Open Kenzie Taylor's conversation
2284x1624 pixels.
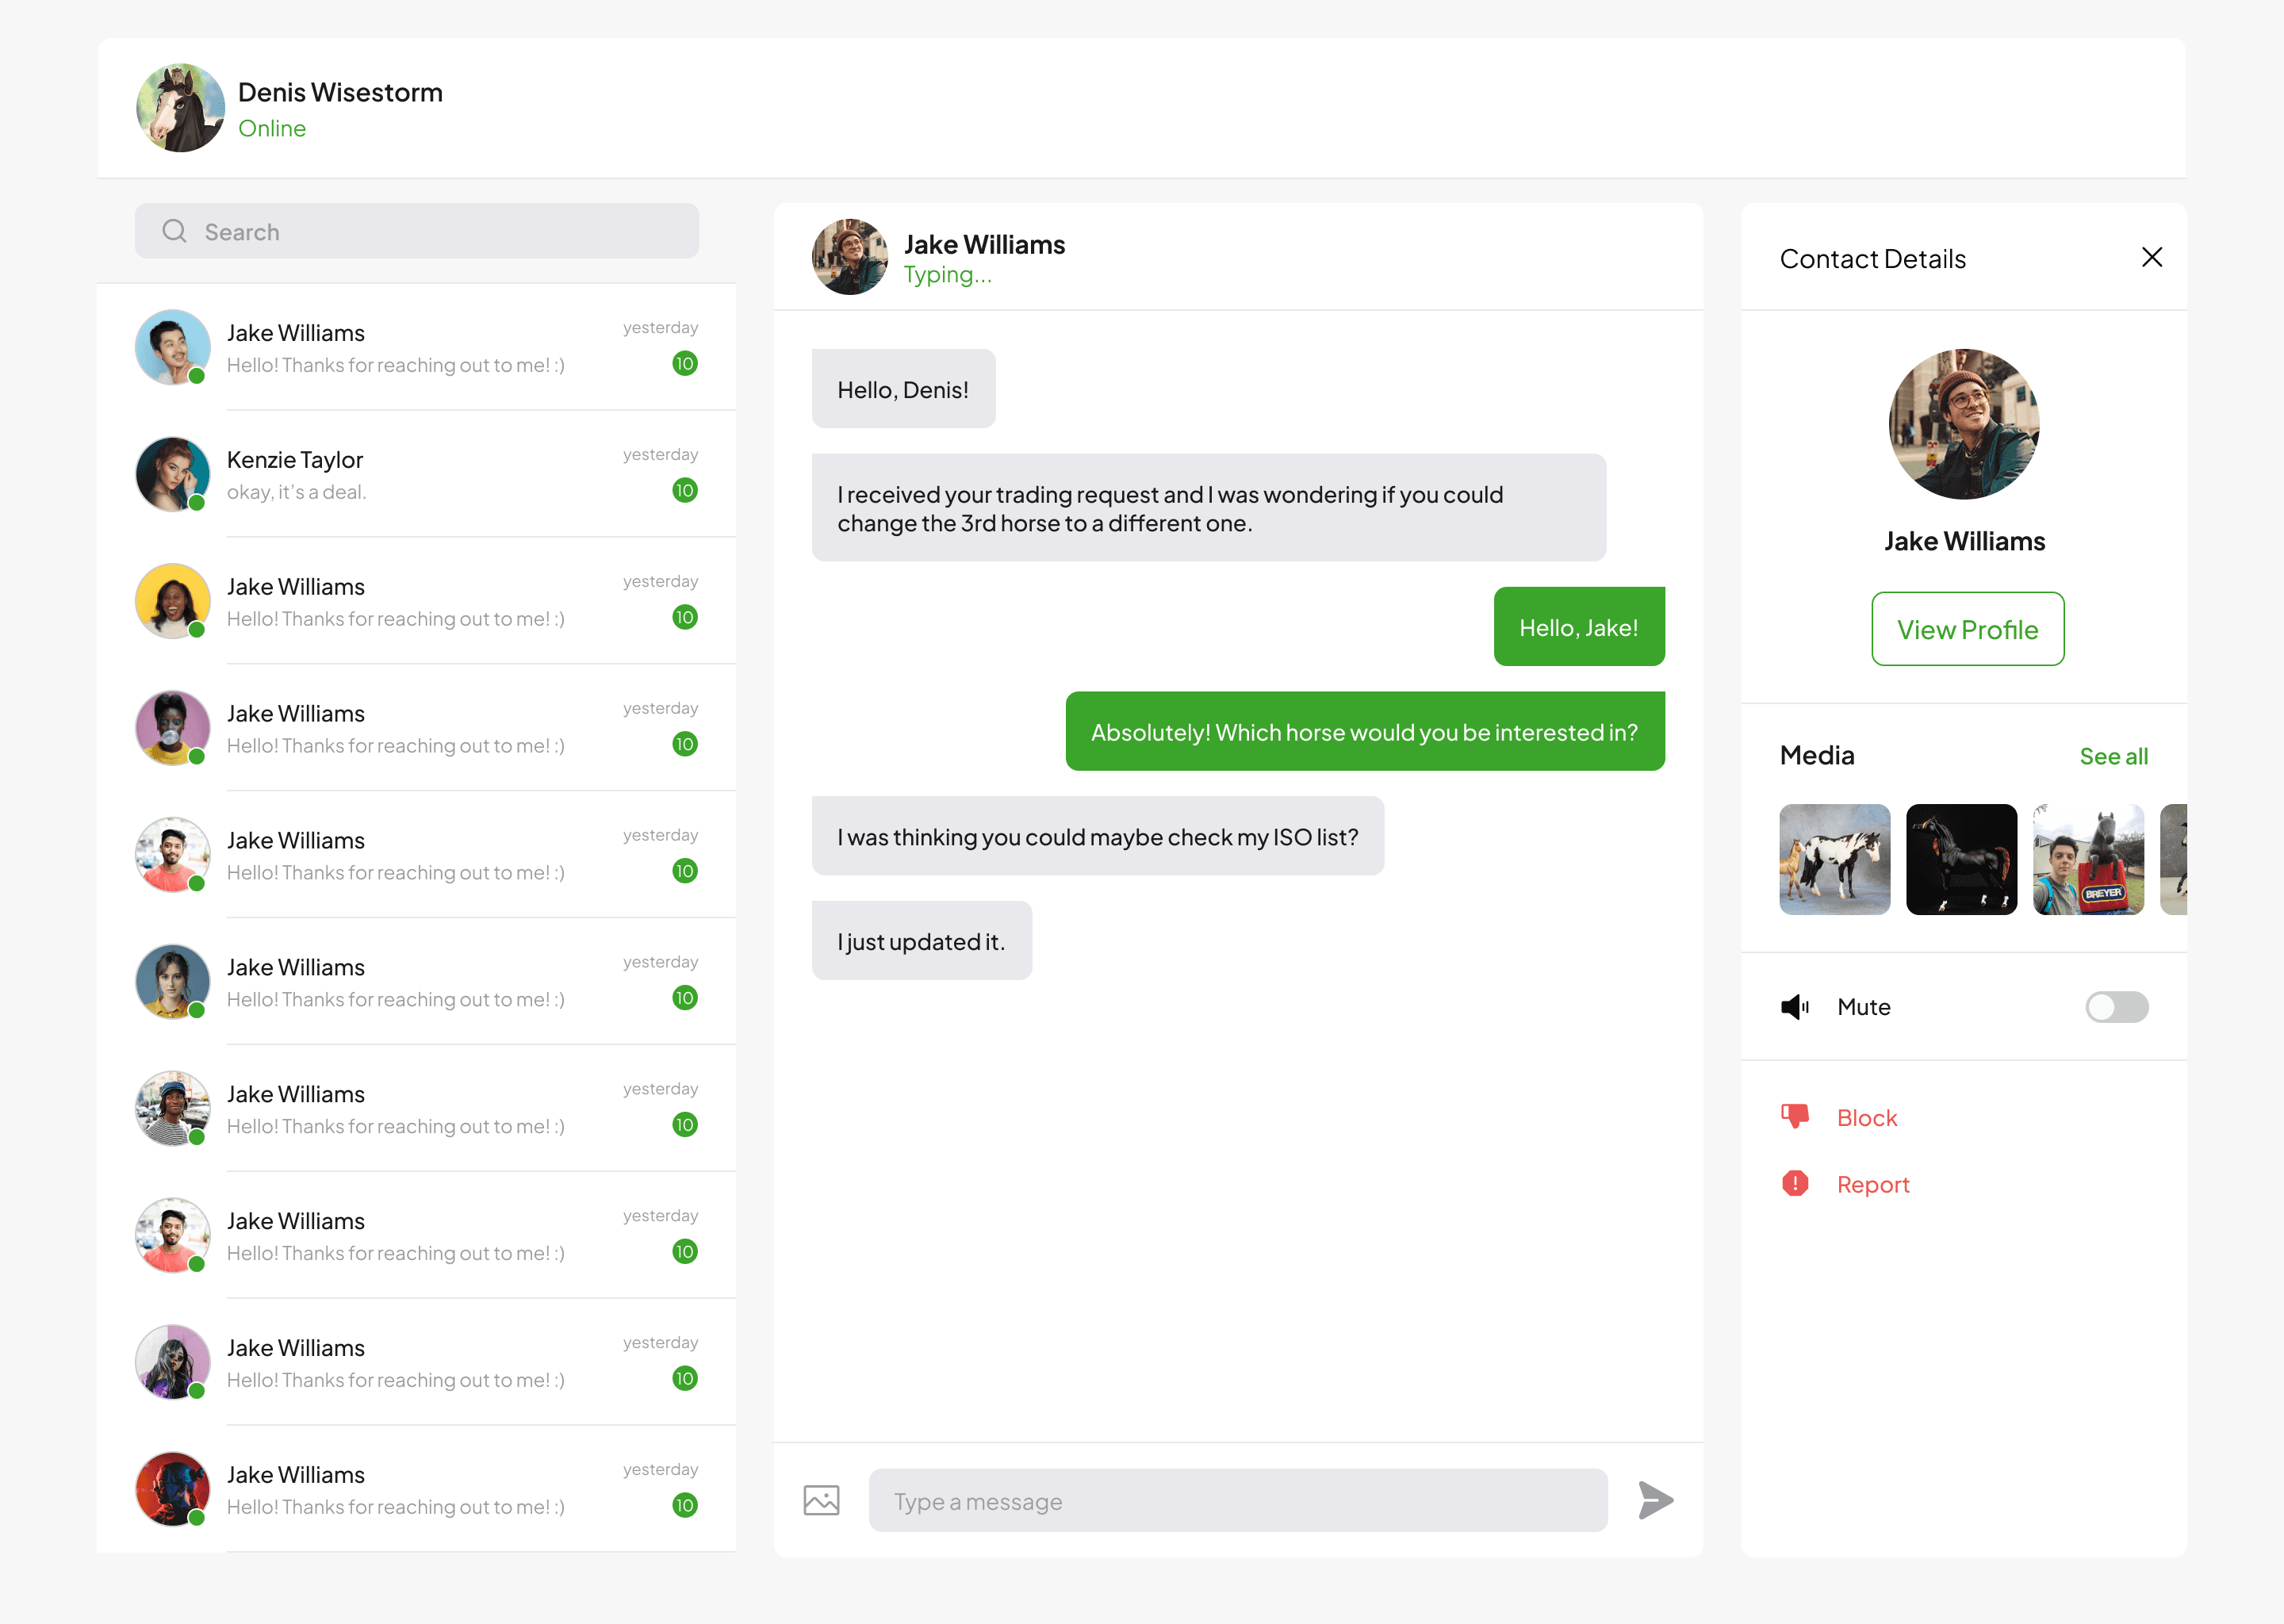coord(417,474)
